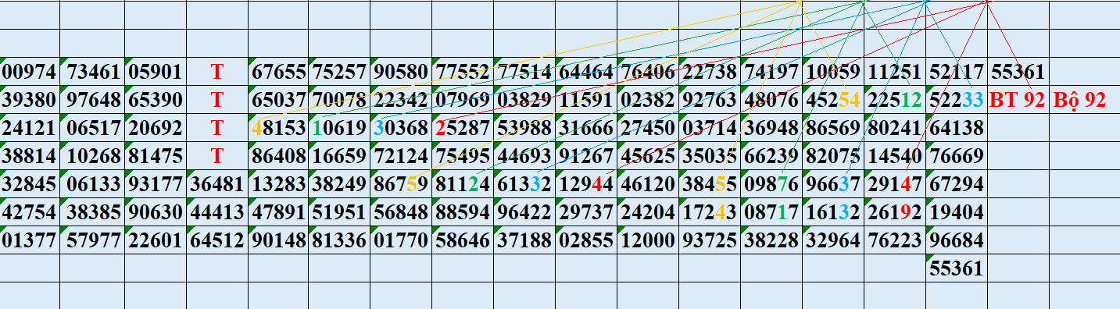Image resolution: width=1120 pixels, height=309 pixels.
Task: Click the red T beside 05901
Action: 216,73
